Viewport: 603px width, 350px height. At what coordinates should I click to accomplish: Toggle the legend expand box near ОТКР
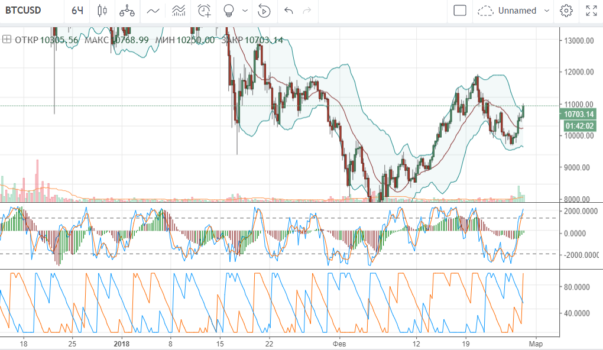point(7,40)
